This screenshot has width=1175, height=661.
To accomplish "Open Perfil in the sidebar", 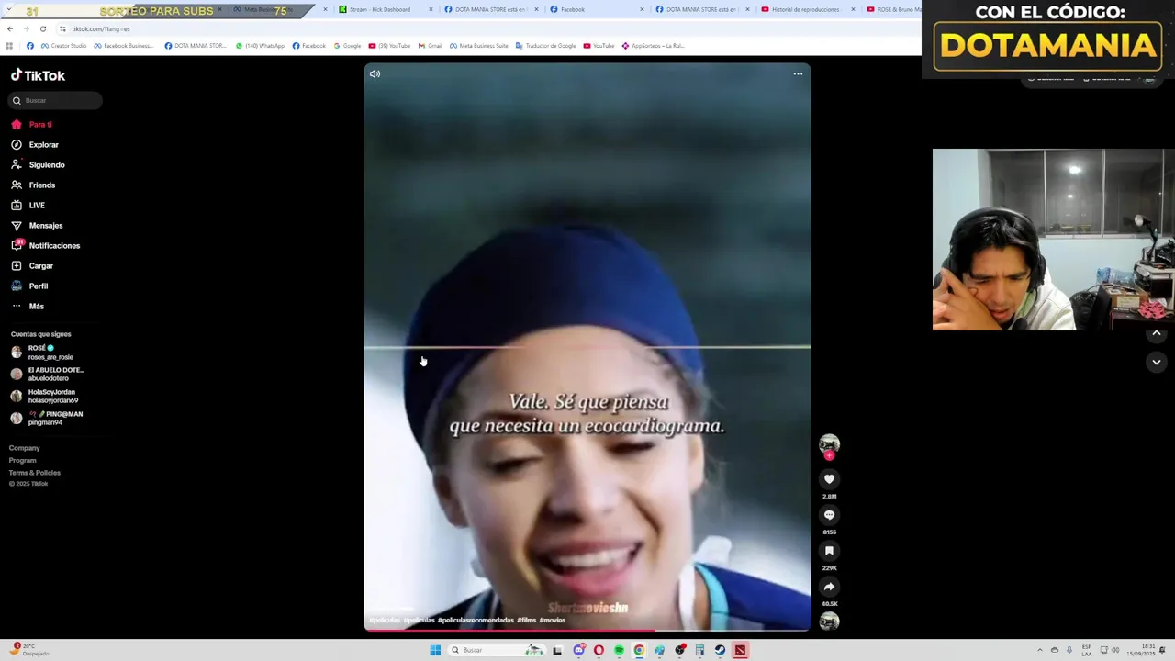I will pyautogui.click(x=29, y=286).
